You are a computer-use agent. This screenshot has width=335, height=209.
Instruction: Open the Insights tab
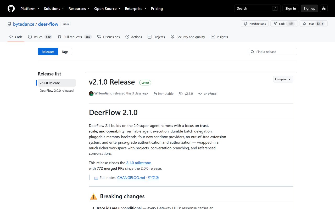click(219, 37)
